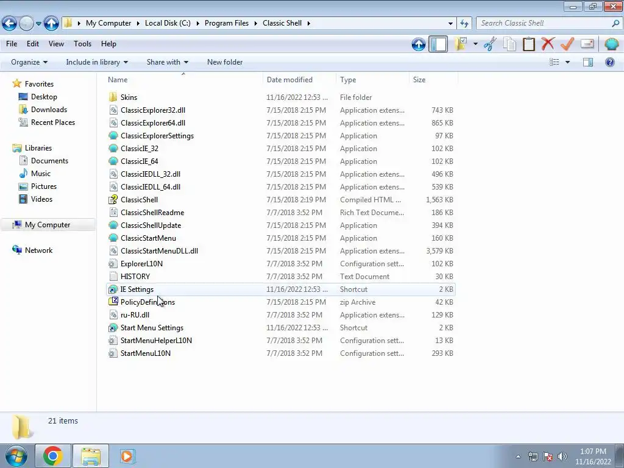Open the Help menu
Screen dimensions: 624x468
tap(108, 44)
